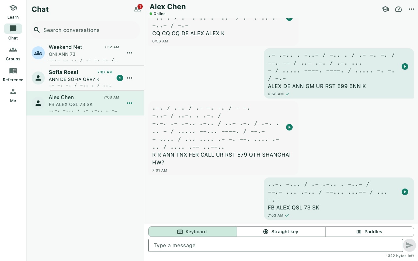This screenshot has width=418, height=261.
Task: Click the "ANN DE SOFIA QRV? K" preview
Action: (x=74, y=79)
